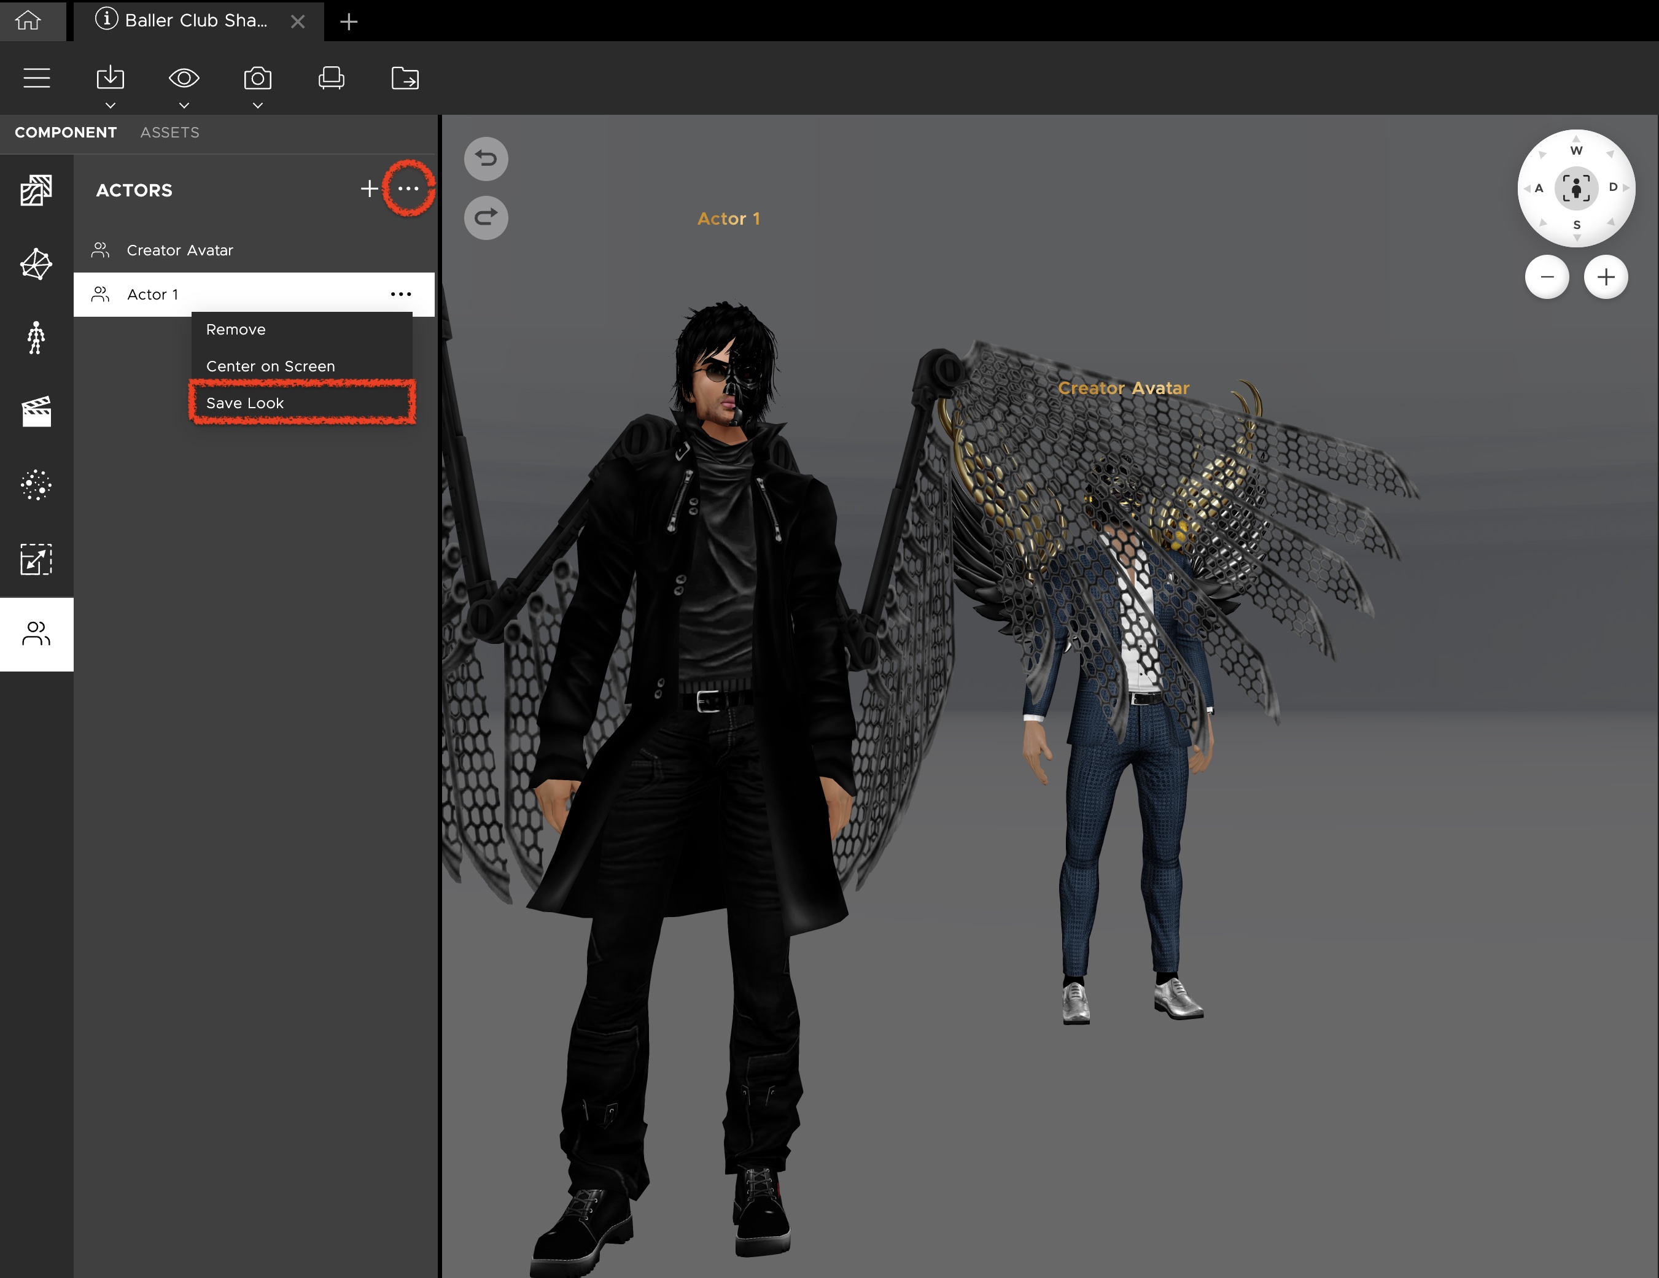Click the undo arrow button
Viewport: 1659px width, 1278px height.
(486, 159)
